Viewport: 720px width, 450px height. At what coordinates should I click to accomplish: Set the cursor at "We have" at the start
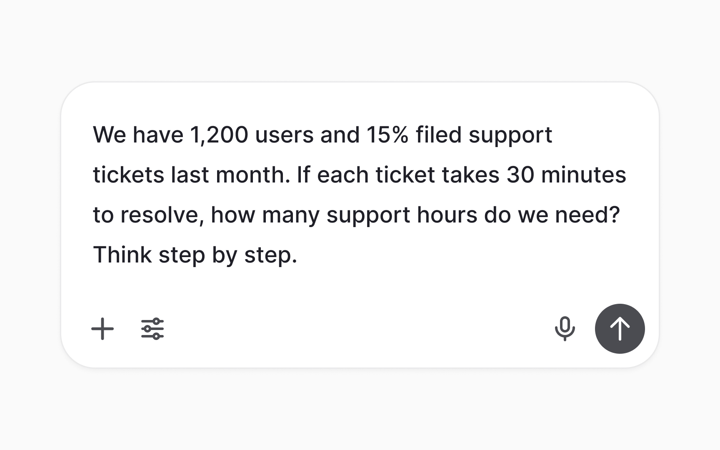click(137, 135)
